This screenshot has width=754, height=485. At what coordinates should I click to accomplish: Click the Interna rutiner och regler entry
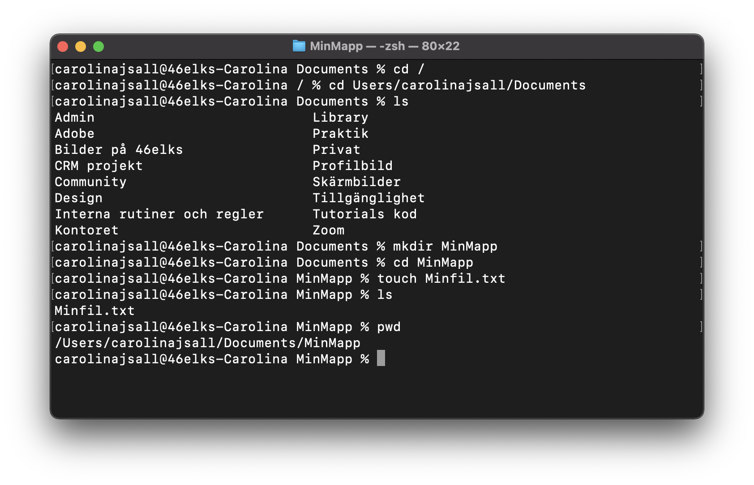coord(159,214)
